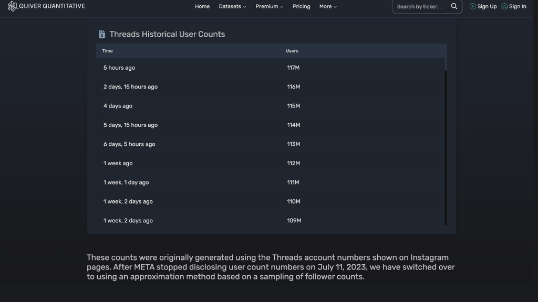538x302 pixels.
Task: Click the Sign In user icon
Action: coord(504,6)
